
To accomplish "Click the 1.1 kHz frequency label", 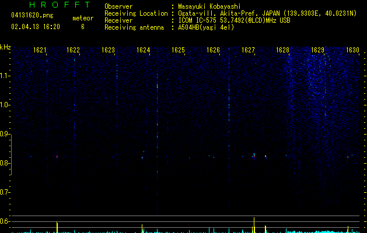I will click(x=5, y=76).
